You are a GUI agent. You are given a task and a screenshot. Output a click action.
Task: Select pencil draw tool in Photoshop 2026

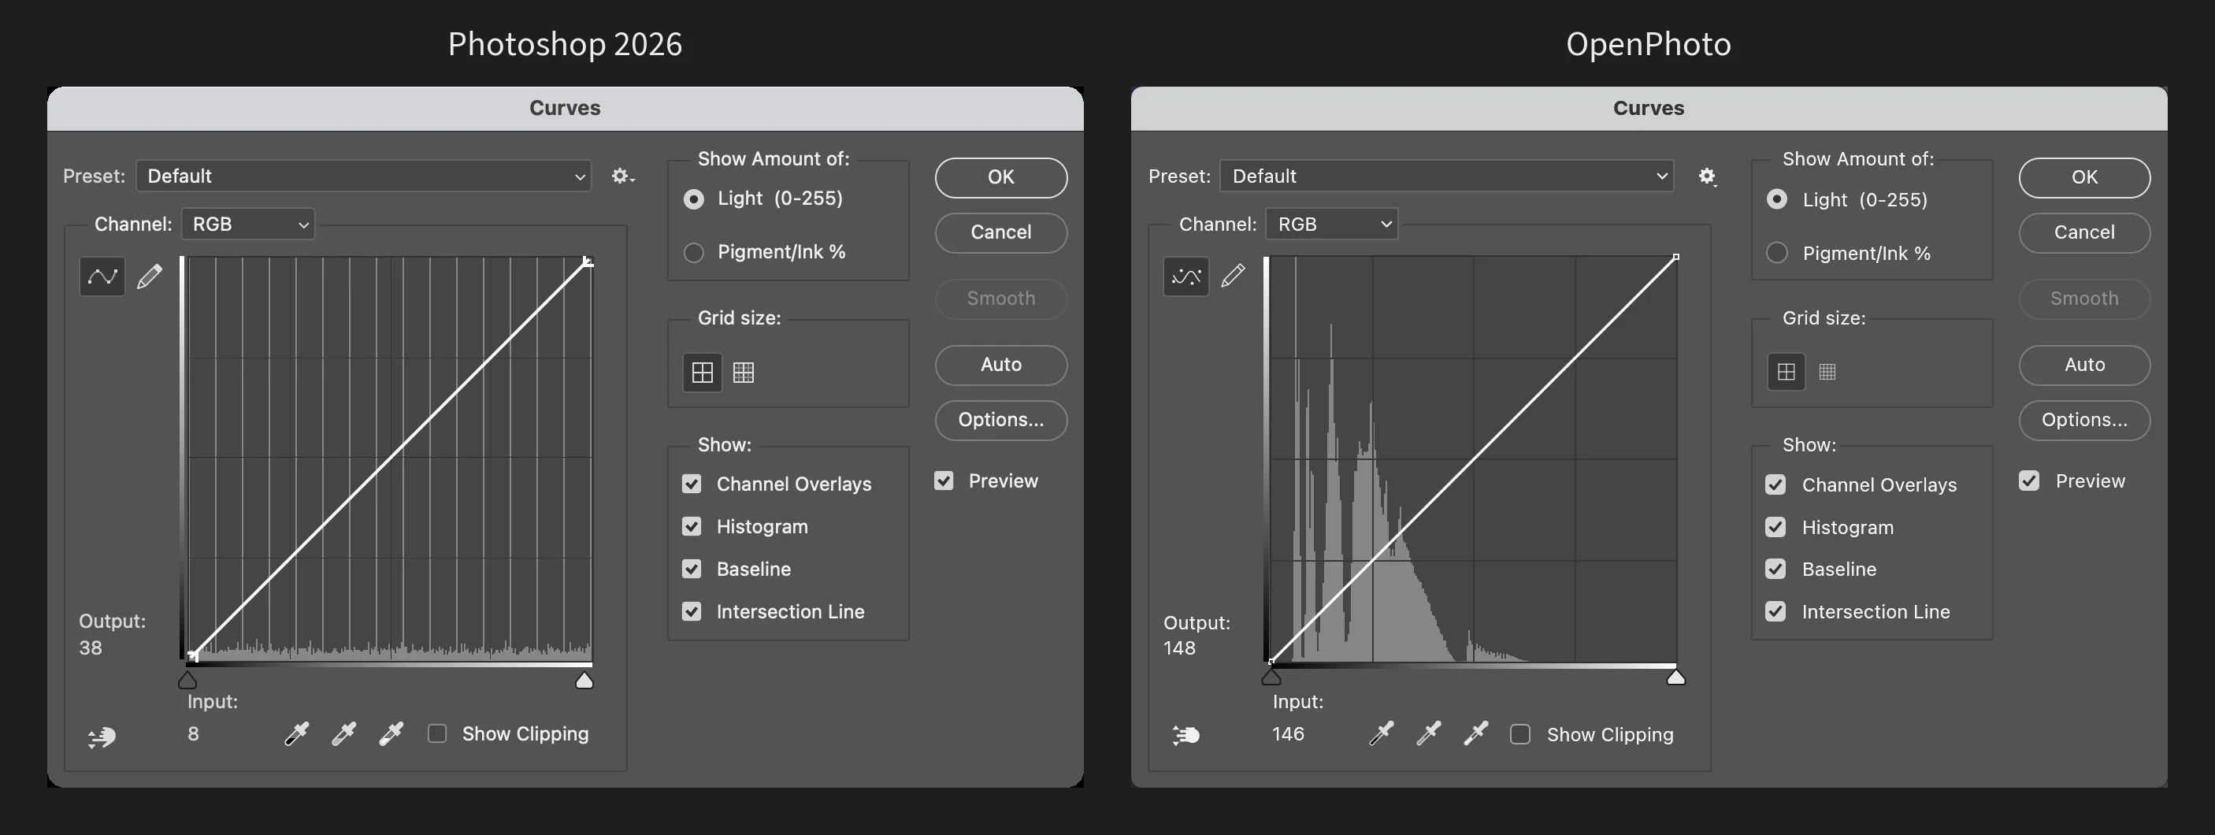coord(150,276)
